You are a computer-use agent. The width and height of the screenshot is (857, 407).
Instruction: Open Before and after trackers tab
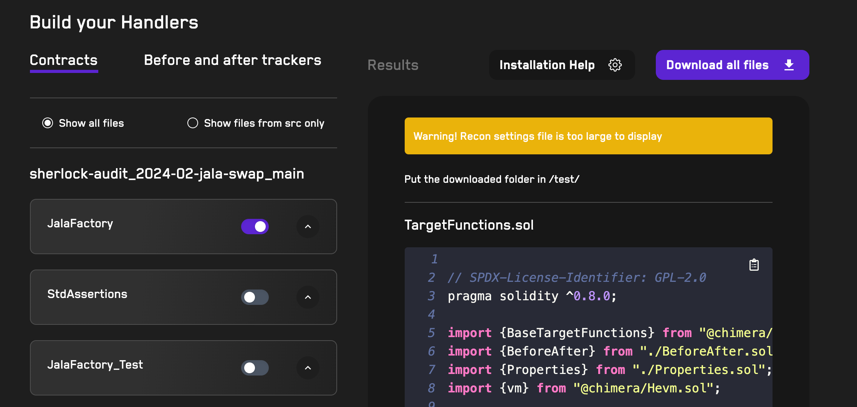coord(233,60)
